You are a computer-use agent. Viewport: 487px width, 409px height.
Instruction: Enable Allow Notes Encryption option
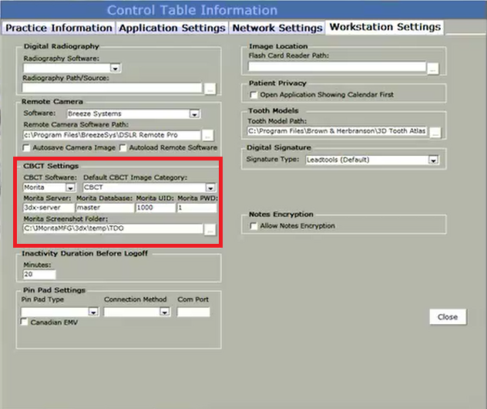(x=254, y=225)
